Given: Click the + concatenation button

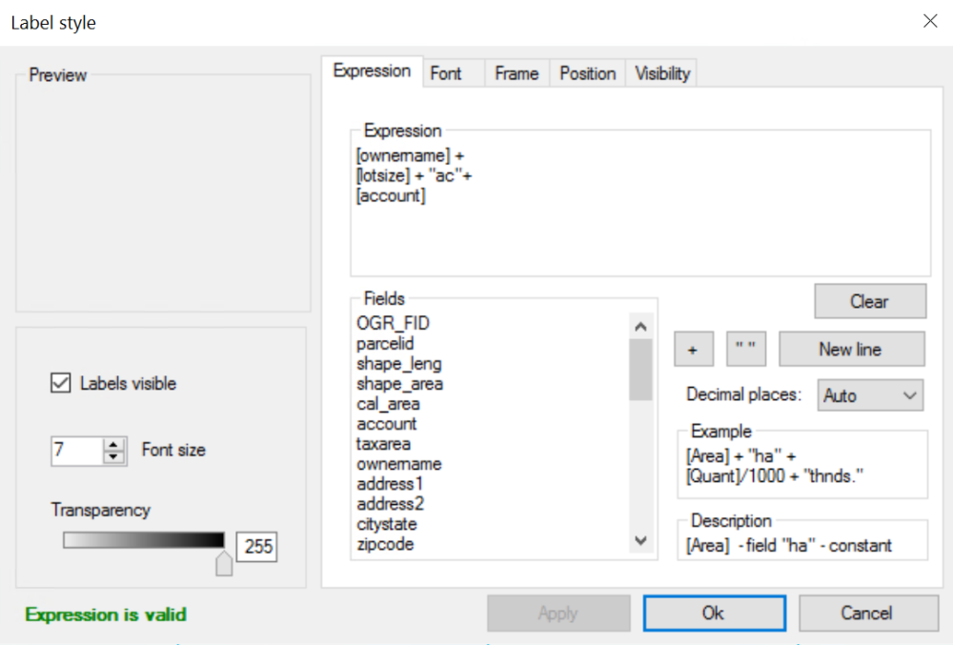Looking at the screenshot, I should [693, 349].
